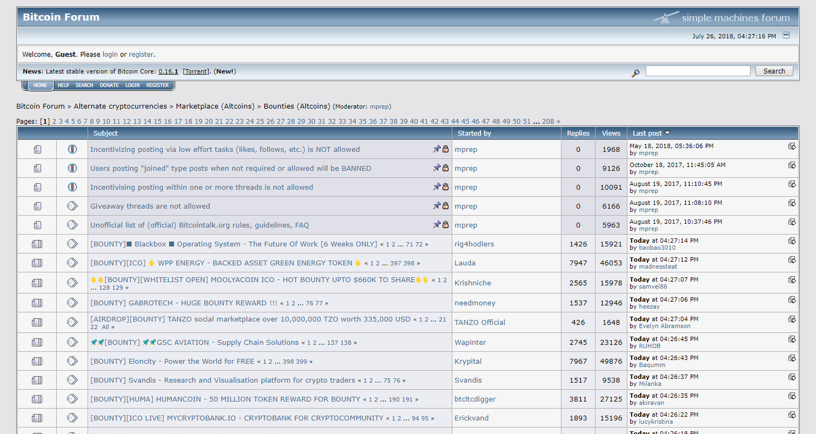
Task: Open Bitcoin Core 0.16.1 version link
Action: click(x=169, y=72)
